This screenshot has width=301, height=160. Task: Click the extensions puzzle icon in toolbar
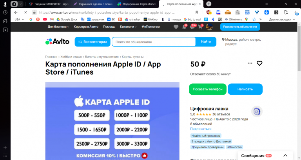[286, 12]
